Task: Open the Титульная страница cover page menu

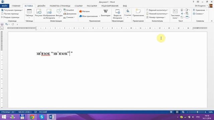Action: tap(12, 10)
